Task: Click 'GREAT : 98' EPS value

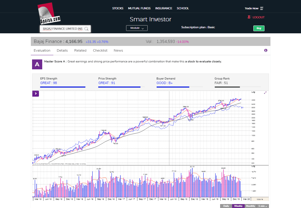Action: coord(49,83)
